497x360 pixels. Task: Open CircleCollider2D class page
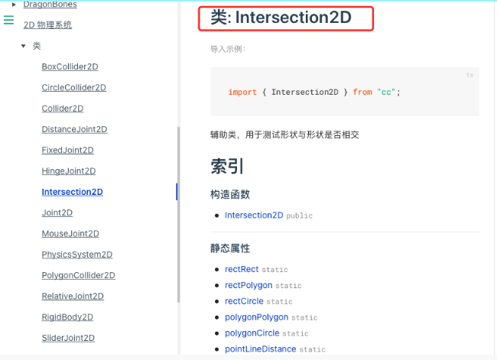73,88
